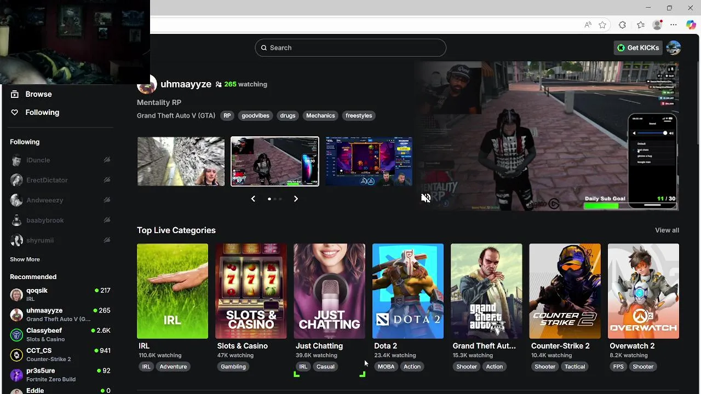Select the Mentality RP carousel thumbnail

[x=275, y=161]
